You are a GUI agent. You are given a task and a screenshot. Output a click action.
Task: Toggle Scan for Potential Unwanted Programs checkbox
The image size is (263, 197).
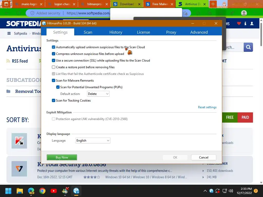click(58, 87)
